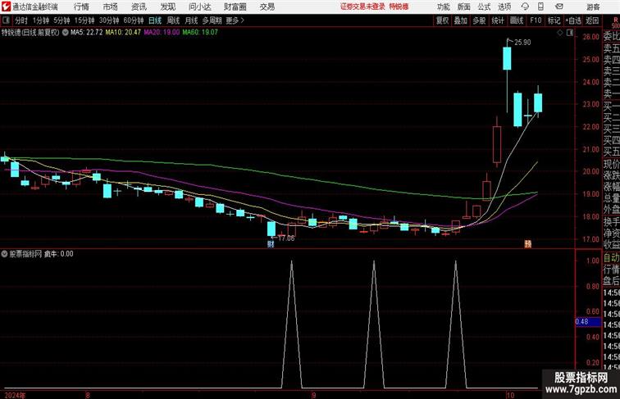620x399 pixels.
Task: Switch to 5分钟 period
Action: pos(62,20)
